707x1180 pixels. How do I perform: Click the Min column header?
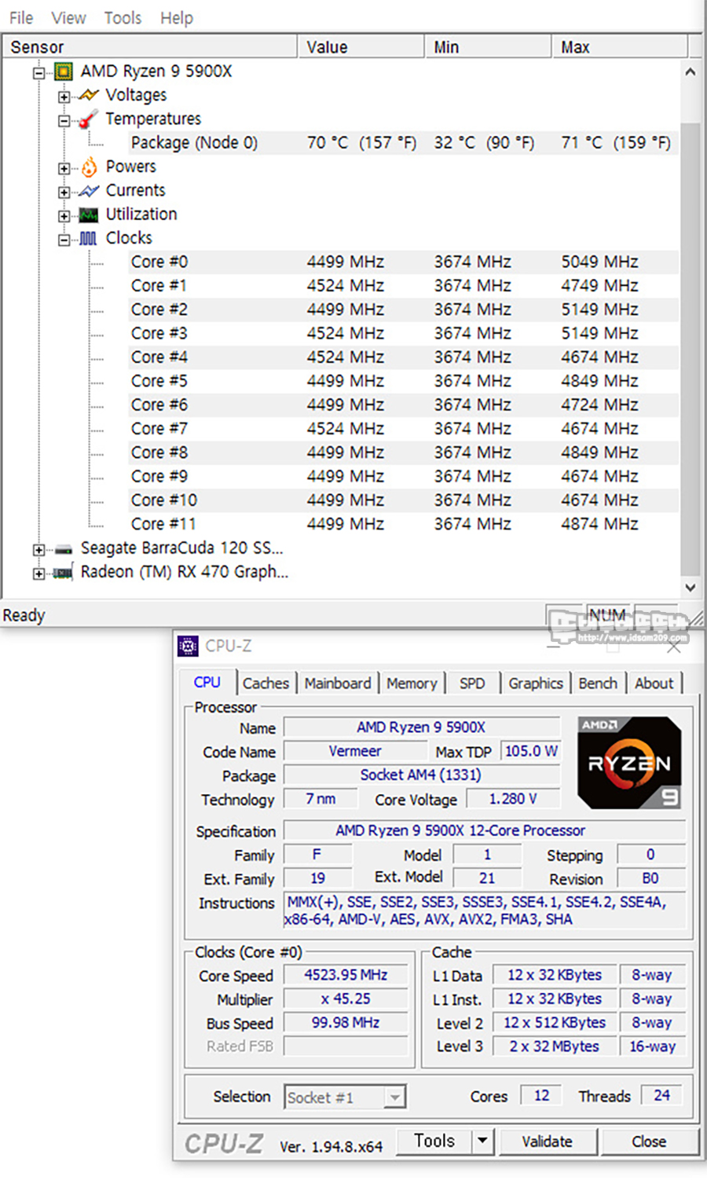point(488,47)
